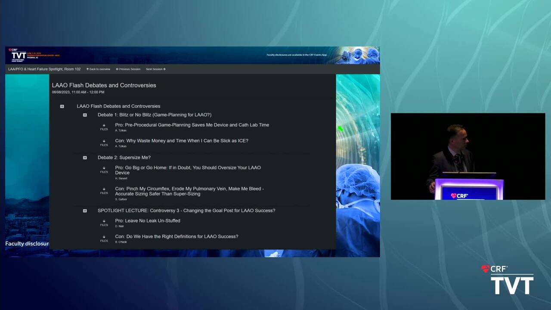The width and height of the screenshot is (551, 310).
Task: Click the faculty disclosures notice in the header
Action: pyautogui.click(x=297, y=55)
